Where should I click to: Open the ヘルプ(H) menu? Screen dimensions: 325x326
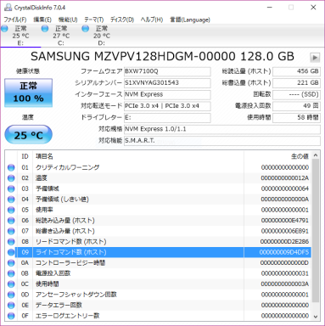152,20
